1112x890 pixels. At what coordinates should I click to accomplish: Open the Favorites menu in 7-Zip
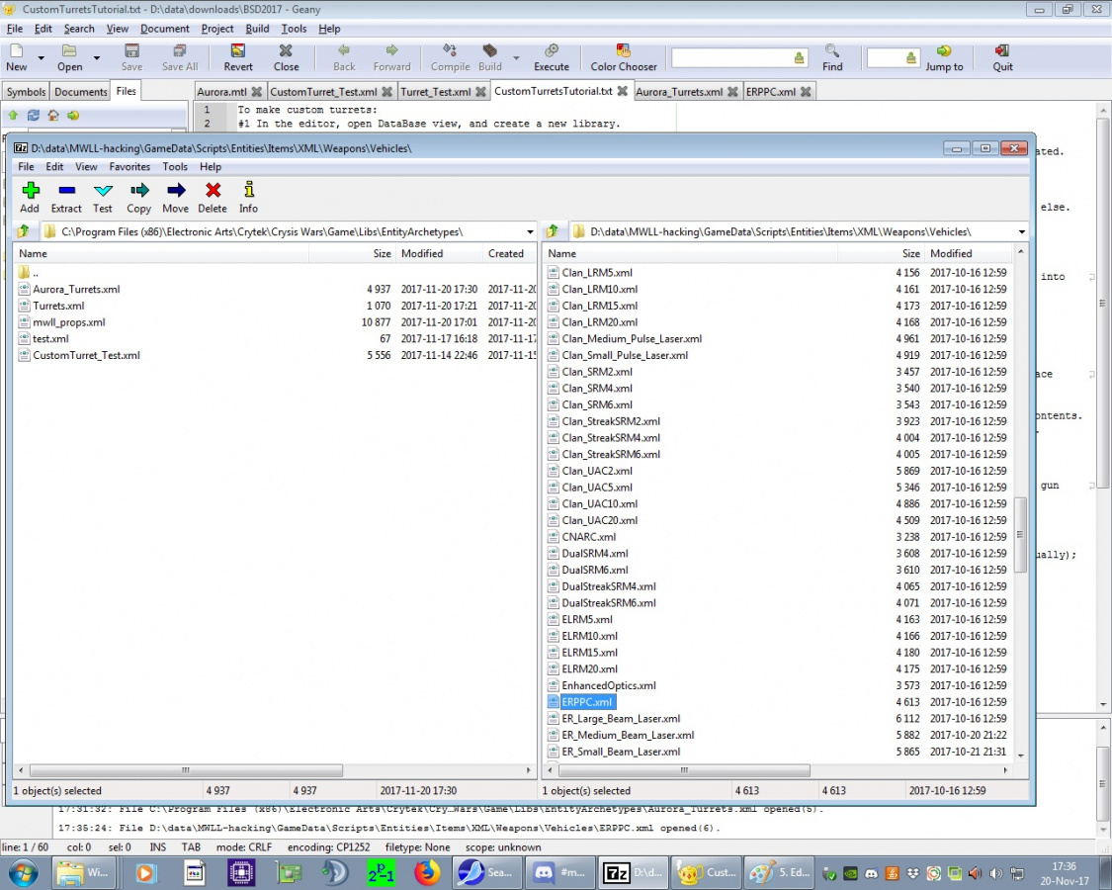(x=129, y=167)
